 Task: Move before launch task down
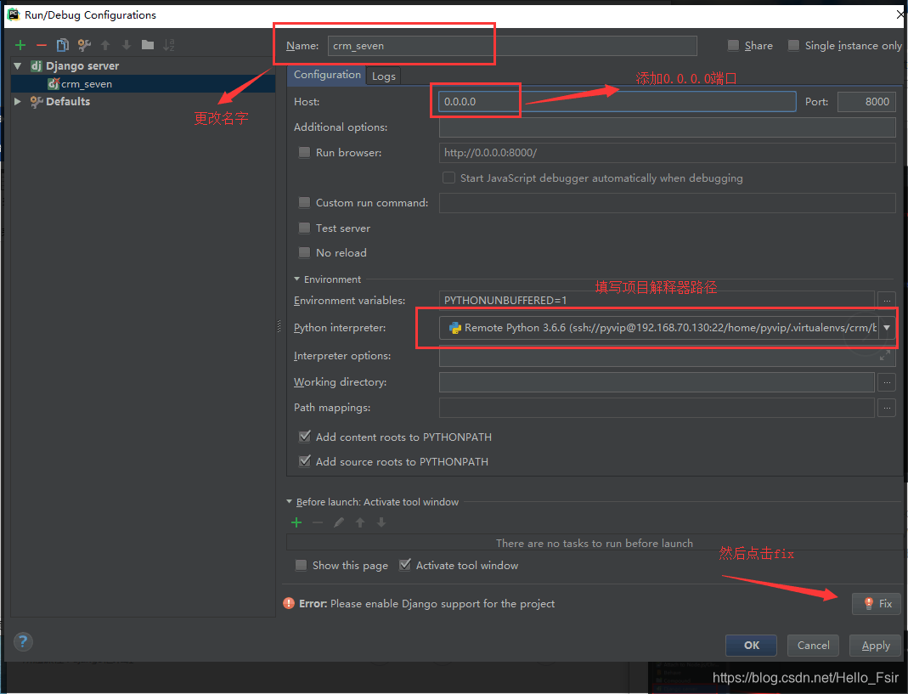pos(381,522)
